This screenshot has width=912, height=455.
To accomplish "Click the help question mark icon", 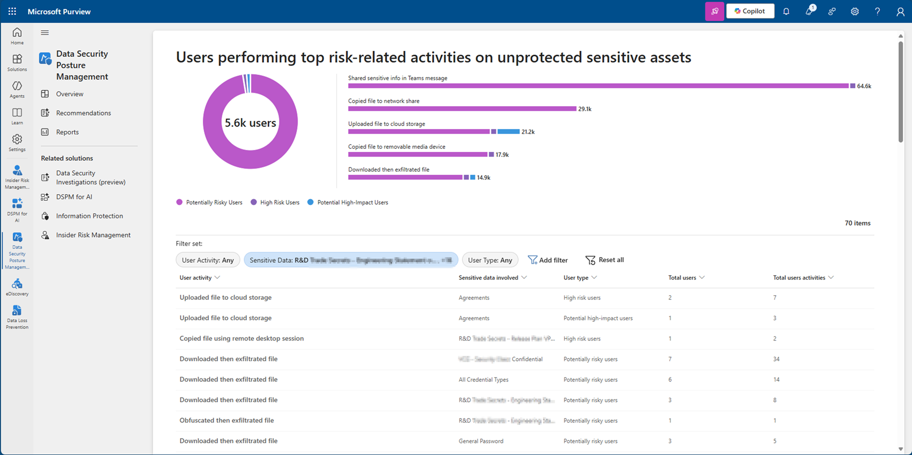I will (877, 11).
